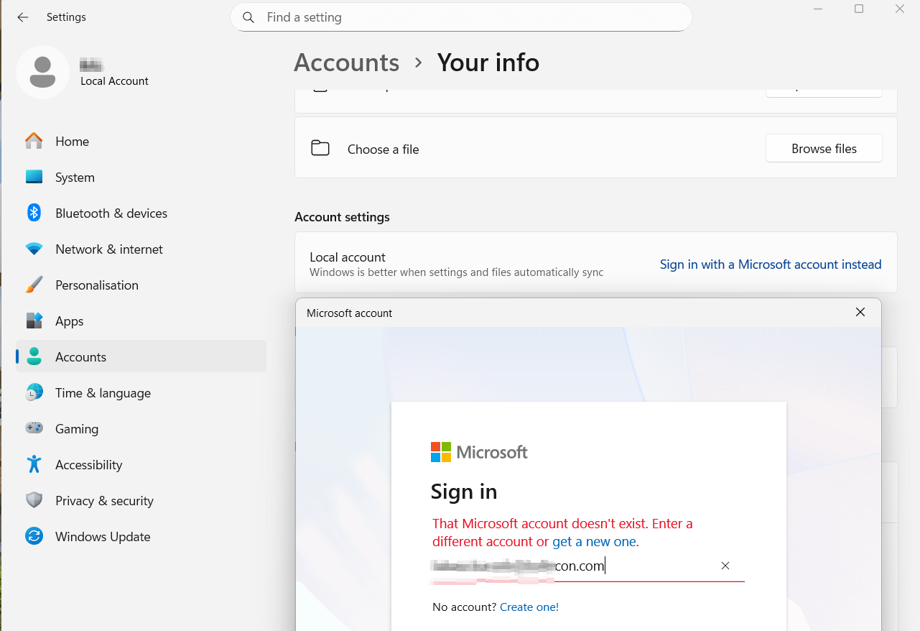Click the 'Local account' settings row title
The image size is (920, 631).
tap(348, 257)
